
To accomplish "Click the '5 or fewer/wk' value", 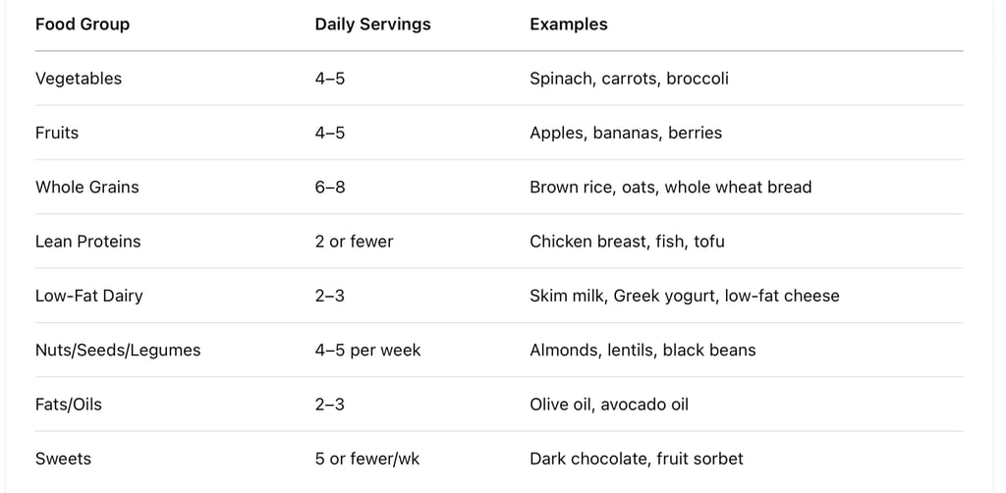I will [x=367, y=459].
